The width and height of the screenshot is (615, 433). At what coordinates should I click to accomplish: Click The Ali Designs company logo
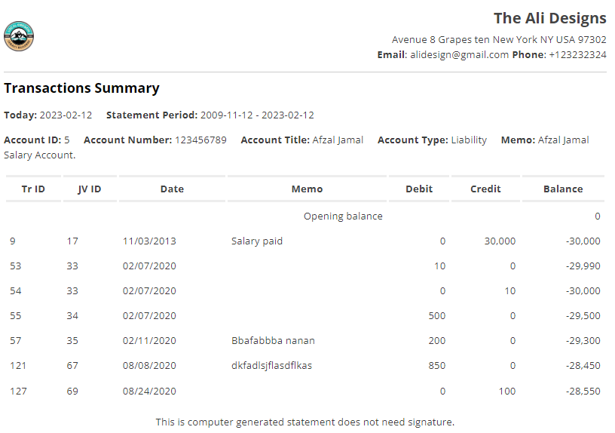coord(19,36)
